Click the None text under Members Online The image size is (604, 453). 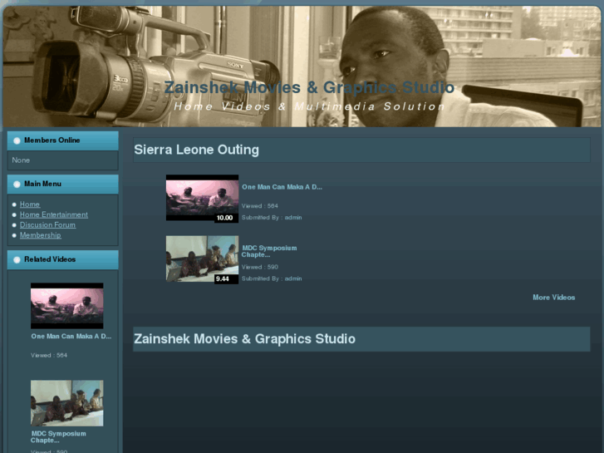click(x=21, y=160)
